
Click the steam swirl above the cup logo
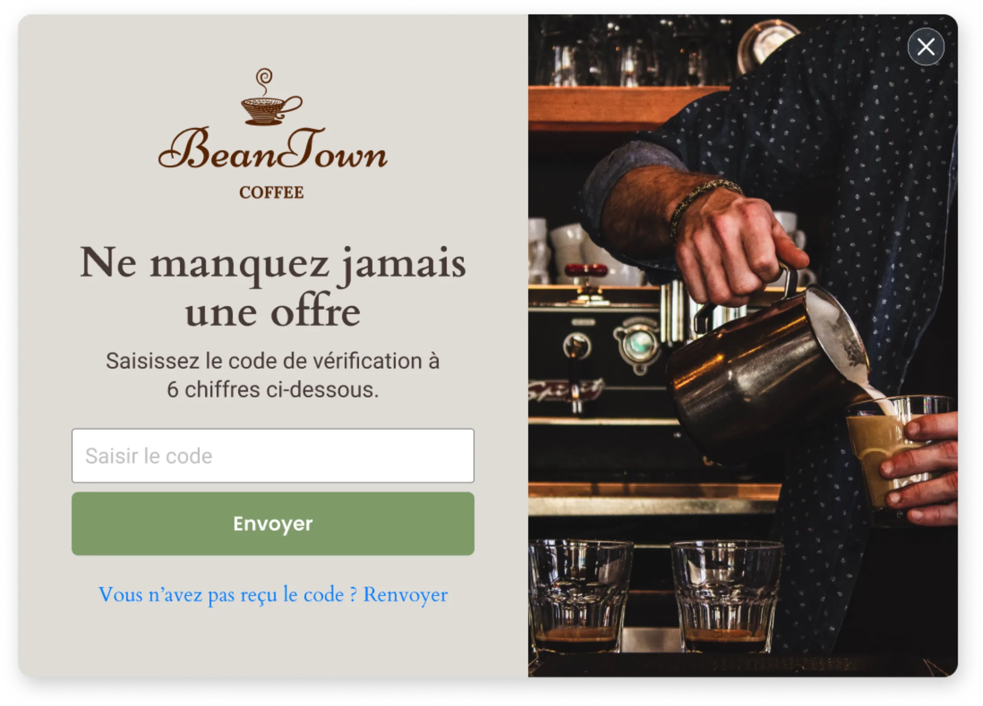pyautogui.click(x=264, y=81)
